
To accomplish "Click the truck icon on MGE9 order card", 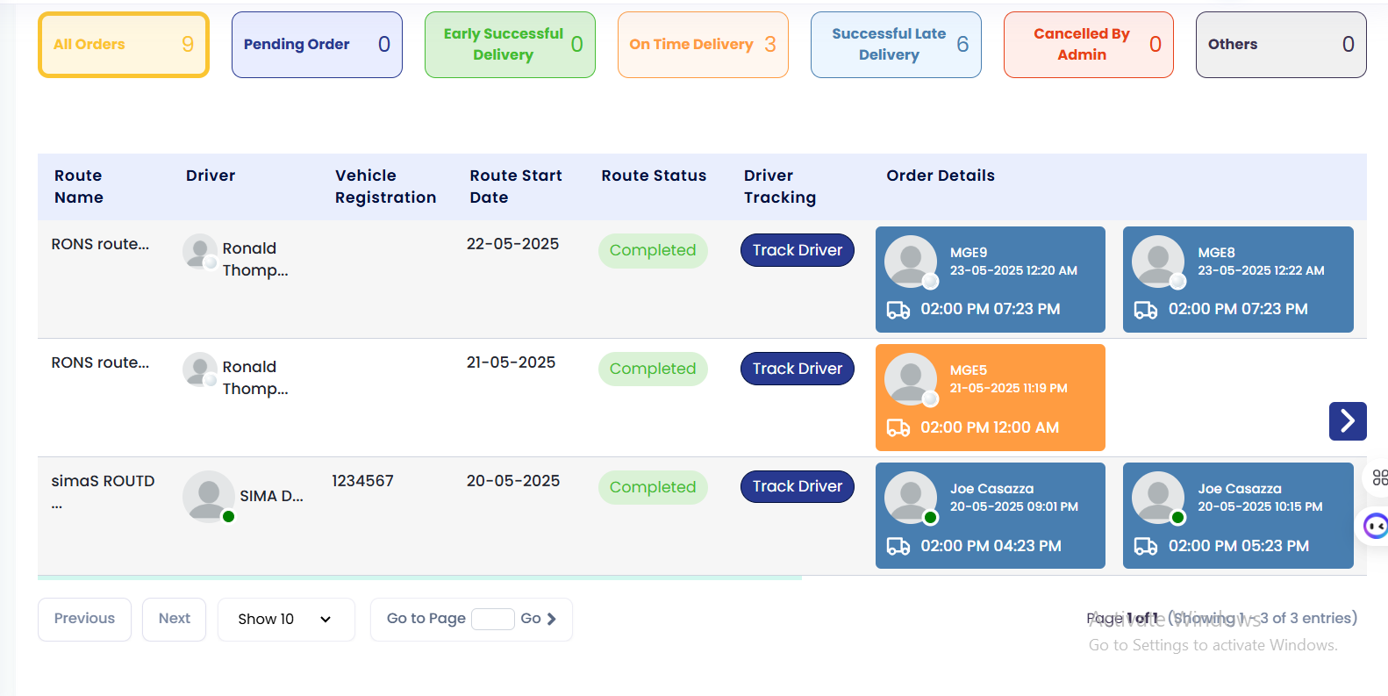I will [x=898, y=310].
